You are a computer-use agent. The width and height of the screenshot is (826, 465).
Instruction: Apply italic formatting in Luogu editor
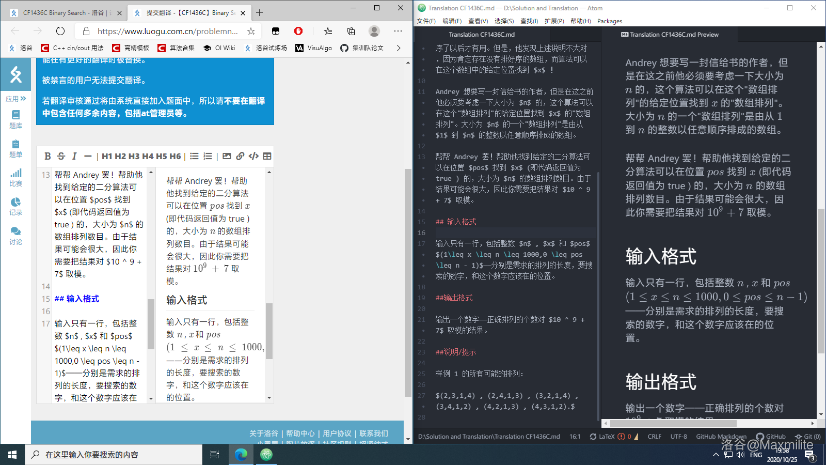coord(74,156)
